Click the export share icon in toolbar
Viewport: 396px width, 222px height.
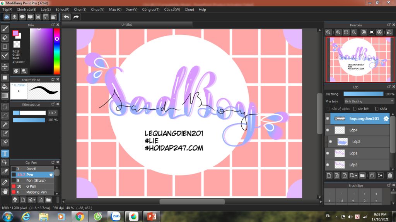(14, 17)
